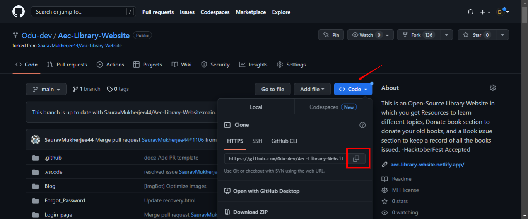Click Go to file button
Image resolution: width=528 pixels, height=219 pixels.
273,89
